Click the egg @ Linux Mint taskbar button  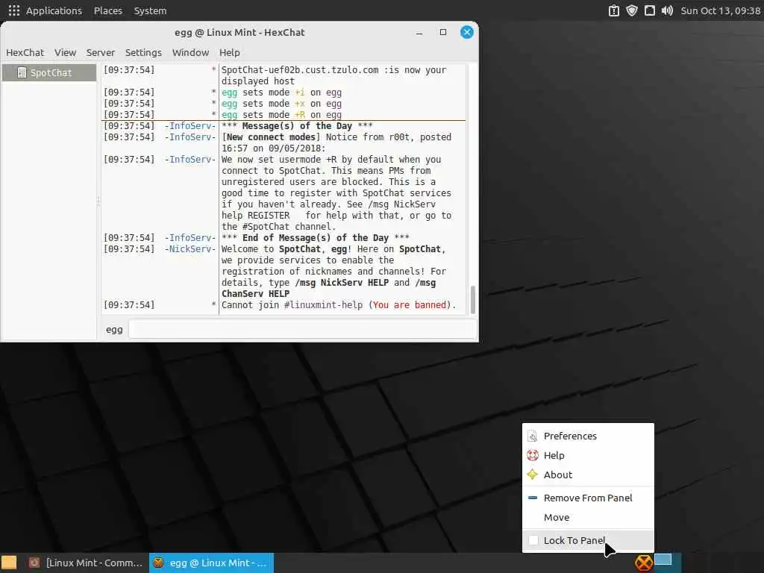click(211, 563)
